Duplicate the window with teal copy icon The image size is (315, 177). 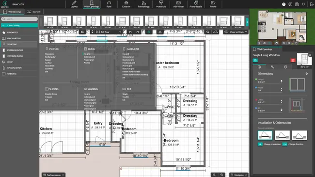coord(255,60)
